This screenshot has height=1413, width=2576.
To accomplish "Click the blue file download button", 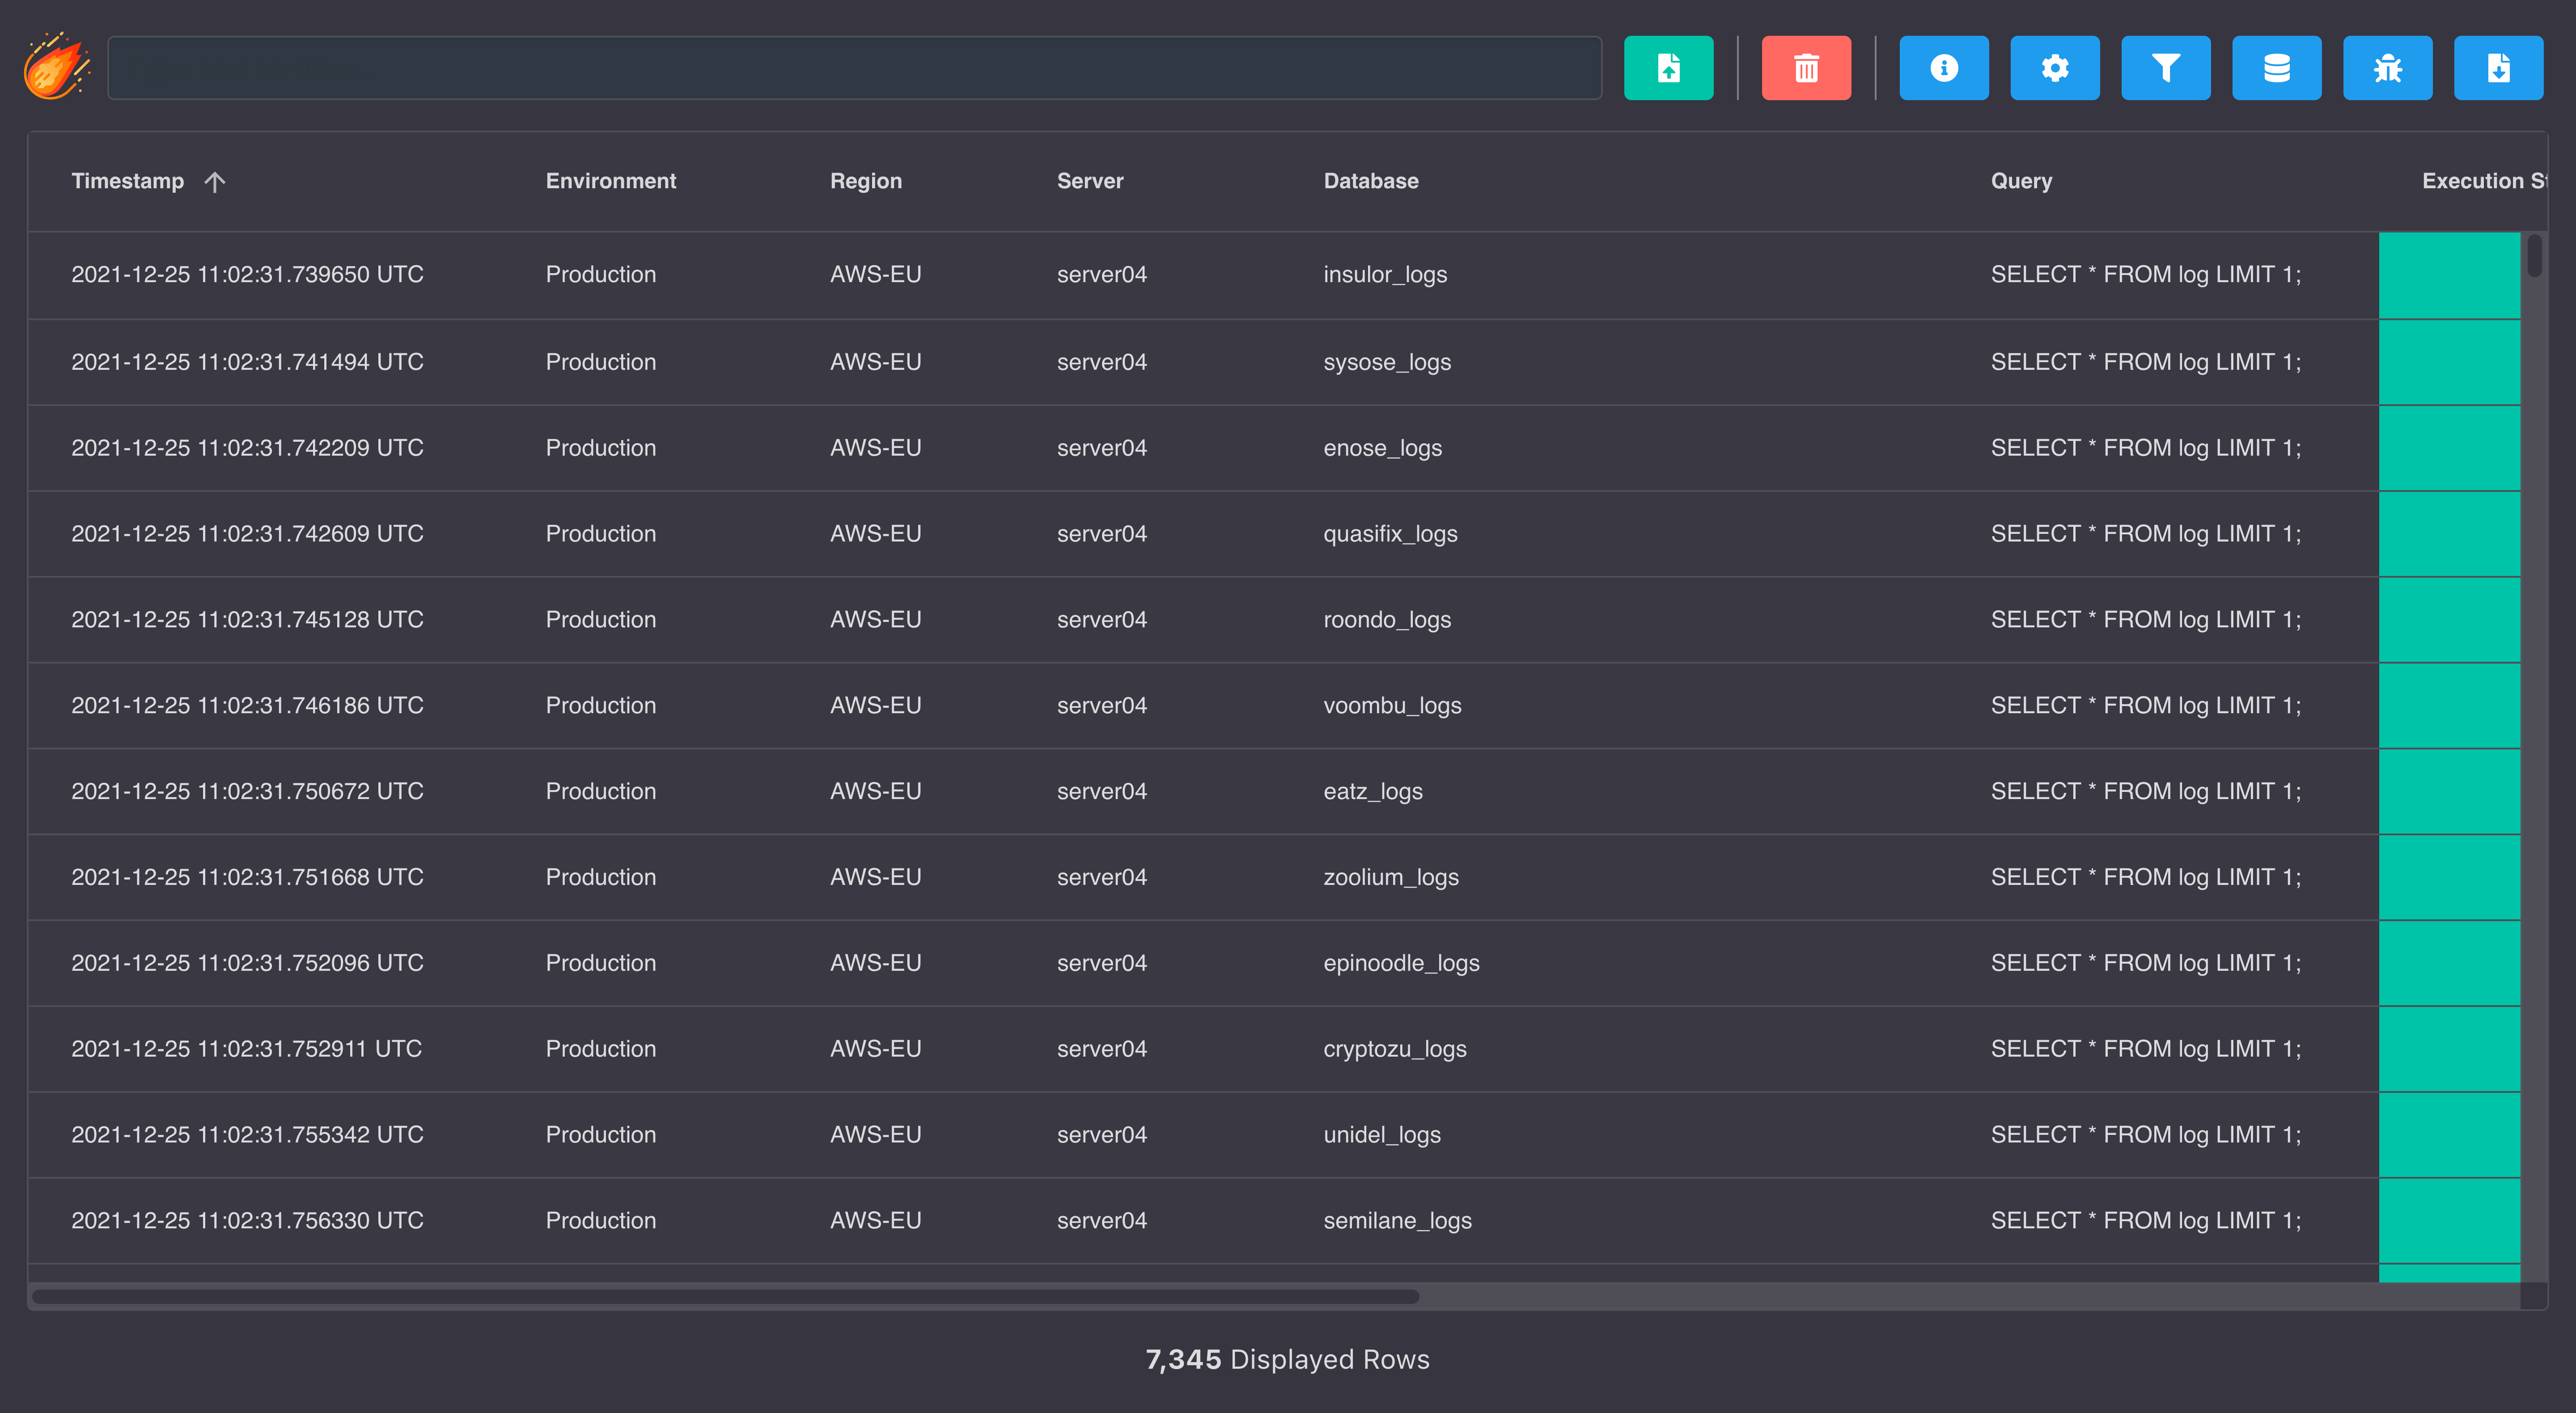I will coord(2499,68).
